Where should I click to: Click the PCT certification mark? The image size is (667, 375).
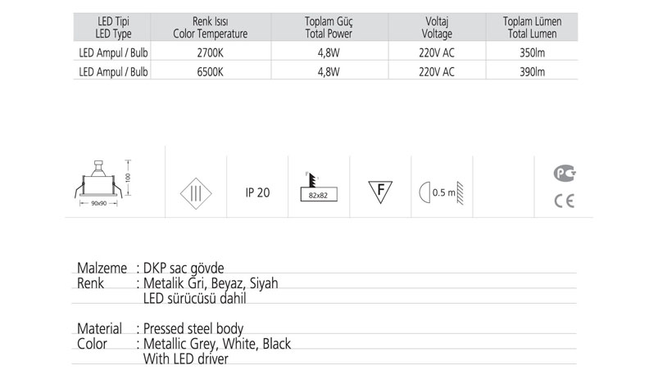coord(565,173)
